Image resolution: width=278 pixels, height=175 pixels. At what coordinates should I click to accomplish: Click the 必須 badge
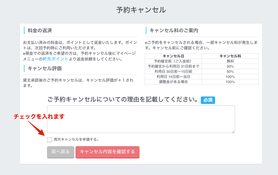(208, 100)
